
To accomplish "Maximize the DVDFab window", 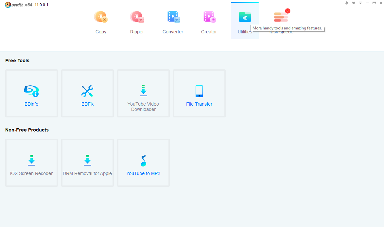I will tap(374, 3).
